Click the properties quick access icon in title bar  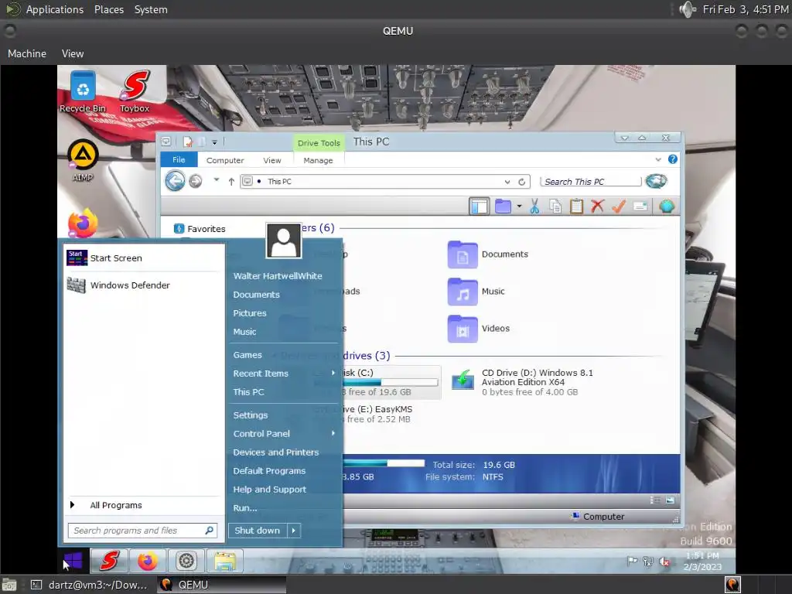(187, 142)
